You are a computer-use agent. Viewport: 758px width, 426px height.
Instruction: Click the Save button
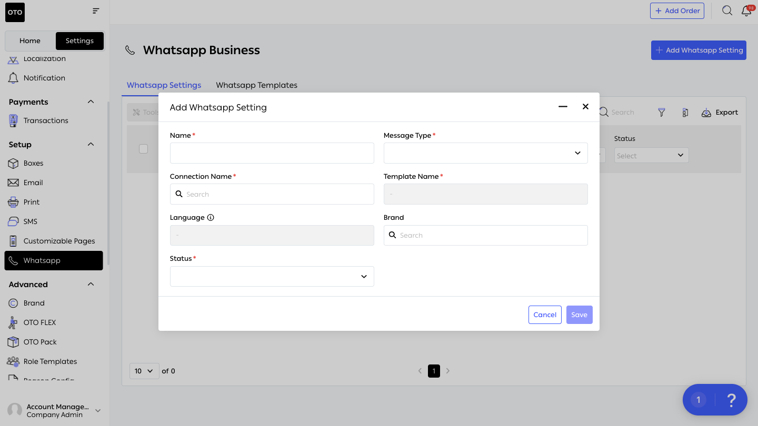pos(579,315)
